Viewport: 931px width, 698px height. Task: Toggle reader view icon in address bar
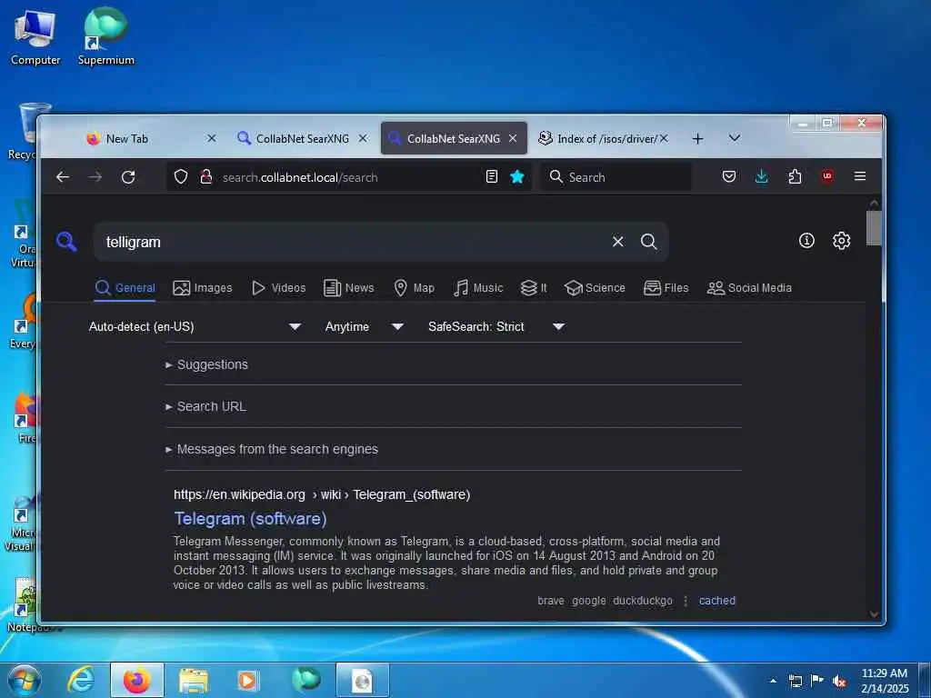click(492, 176)
